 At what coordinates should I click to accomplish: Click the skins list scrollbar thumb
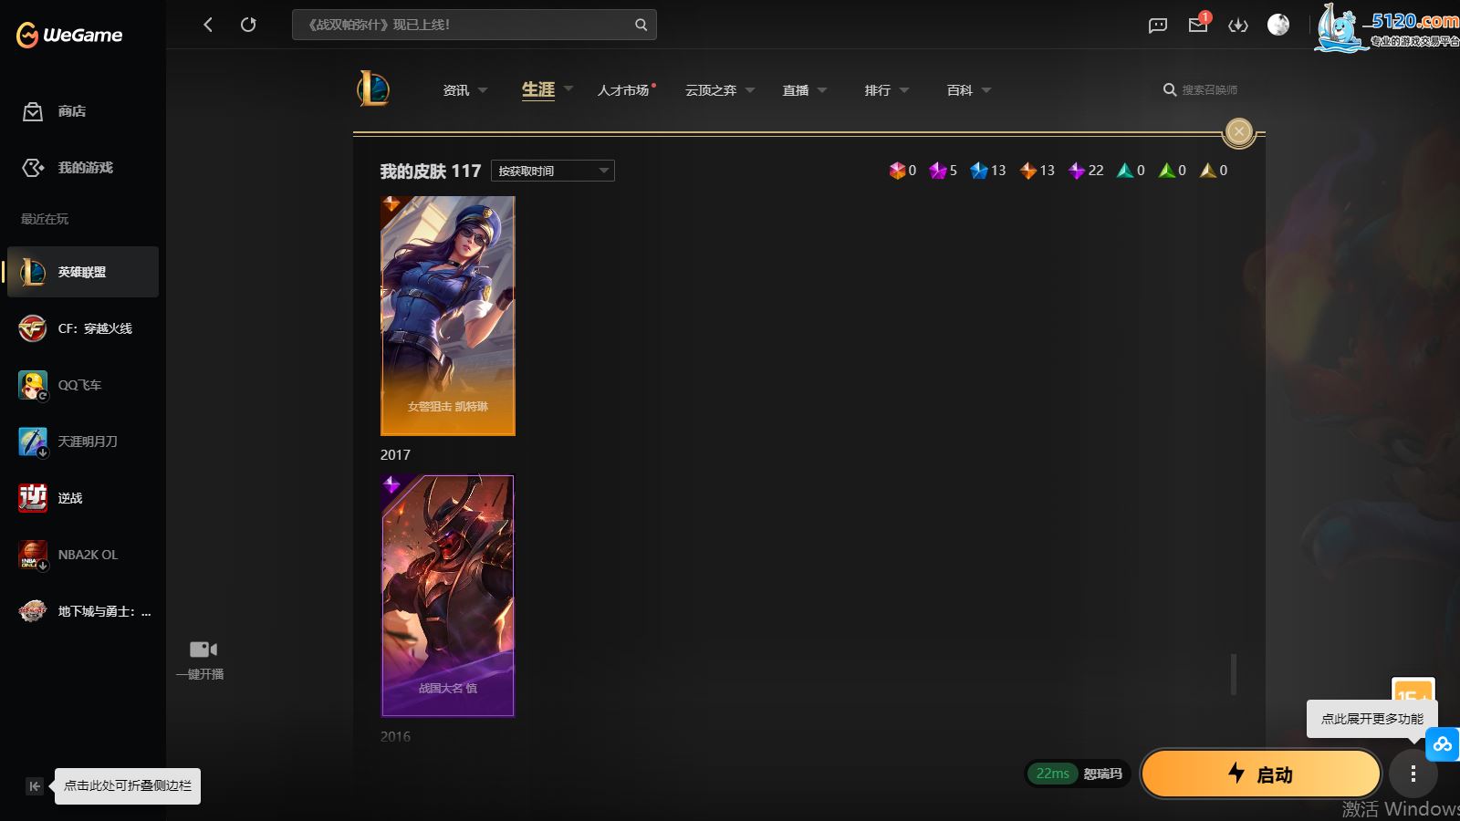pyautogui.click(x=1234, y=674)
